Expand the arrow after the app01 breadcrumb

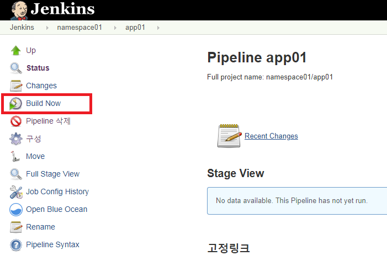(x=158, y=28)
